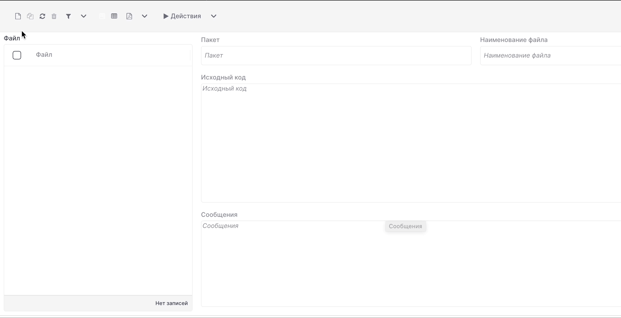The height and width of the screenshot is (318, 621).
Task: Expand the chevron next to the PDF icon
Action: (145, 16)
